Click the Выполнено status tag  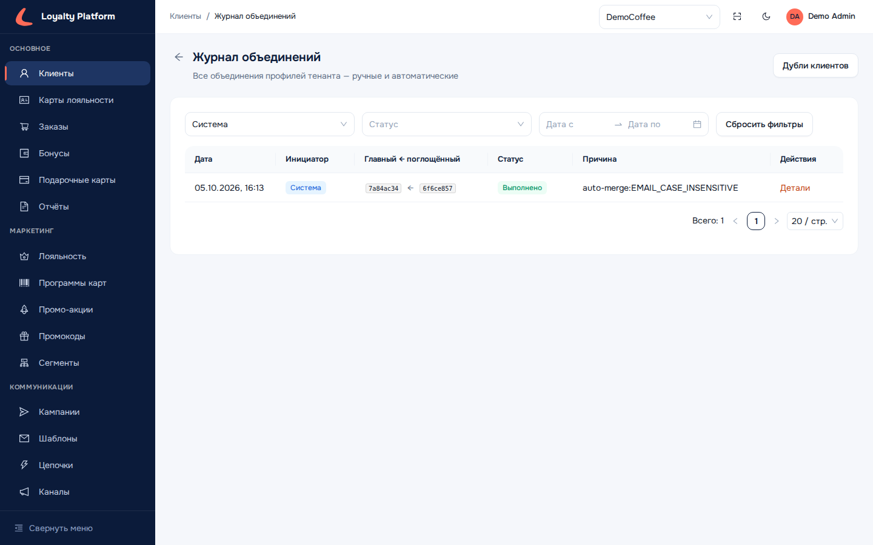[522, 188]
